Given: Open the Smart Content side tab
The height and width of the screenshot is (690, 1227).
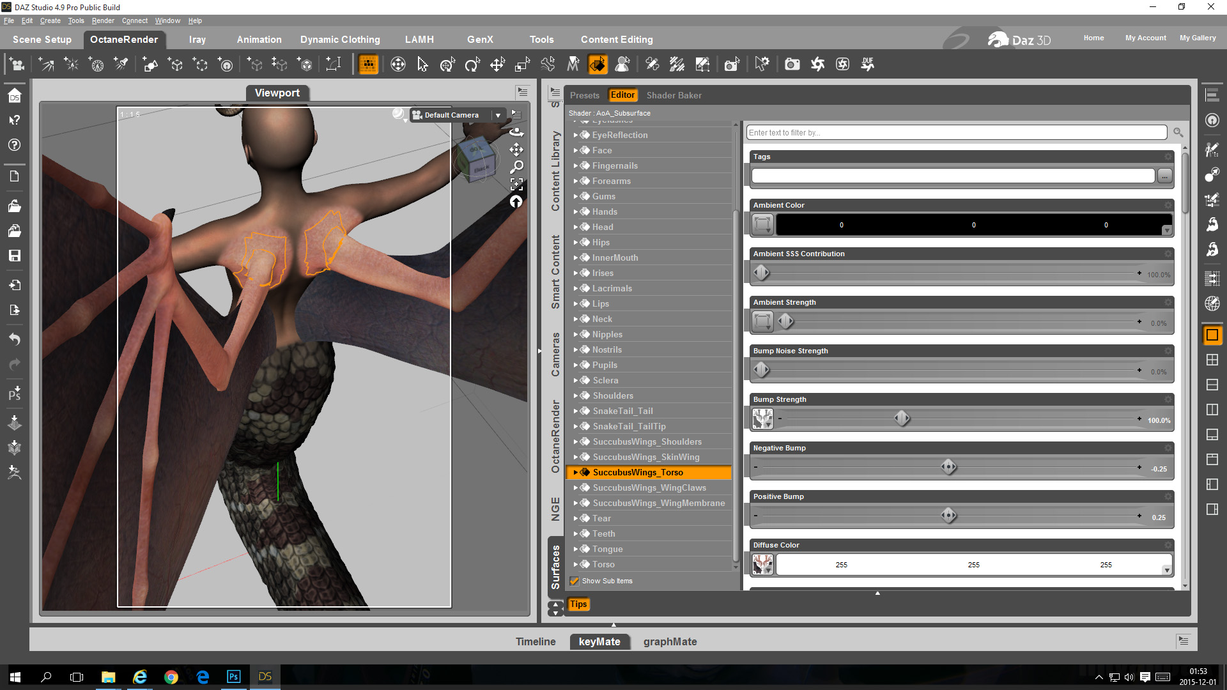Looking at the screenshot, I should point(555,272).
